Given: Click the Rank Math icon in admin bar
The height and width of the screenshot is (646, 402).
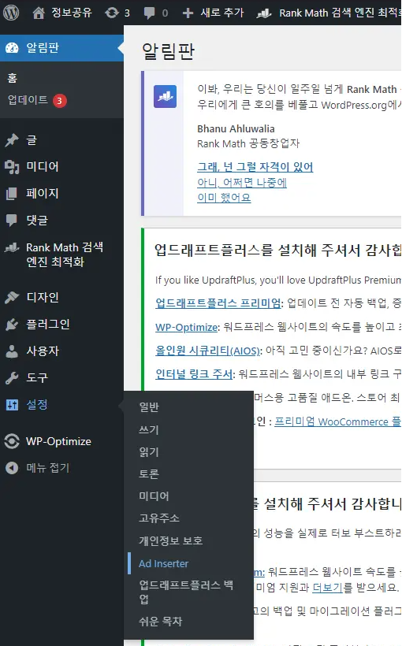Looking at the screenshot, I should click(264, 13).
